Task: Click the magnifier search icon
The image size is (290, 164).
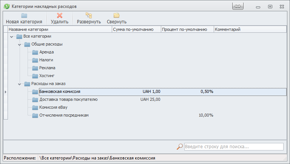Action: [x=180, y=147]
